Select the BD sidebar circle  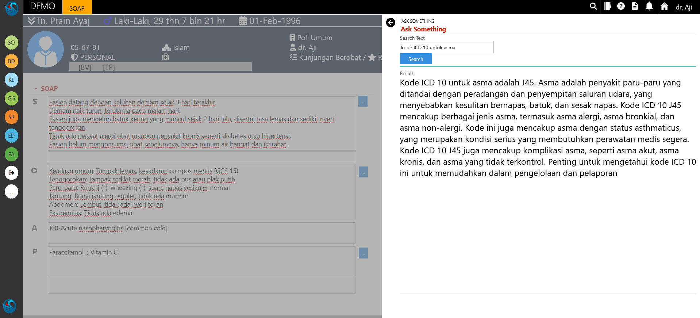point(11,61)
